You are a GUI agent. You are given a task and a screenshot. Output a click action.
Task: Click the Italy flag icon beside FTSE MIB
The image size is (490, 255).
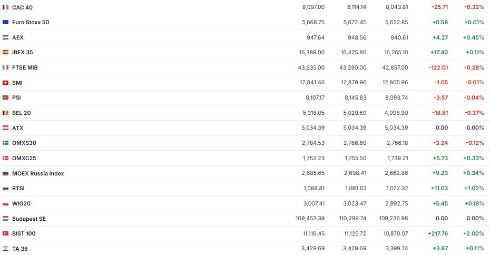coord(5,68)
